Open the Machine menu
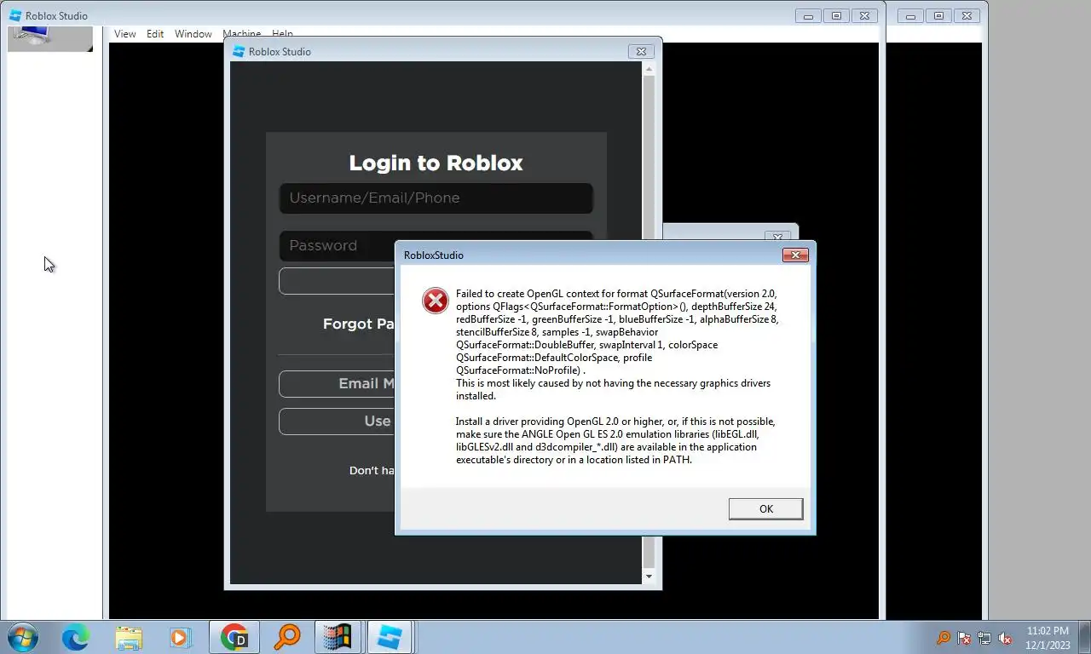The width and height of the screenshot is (1091, 654). coord(241,33)
